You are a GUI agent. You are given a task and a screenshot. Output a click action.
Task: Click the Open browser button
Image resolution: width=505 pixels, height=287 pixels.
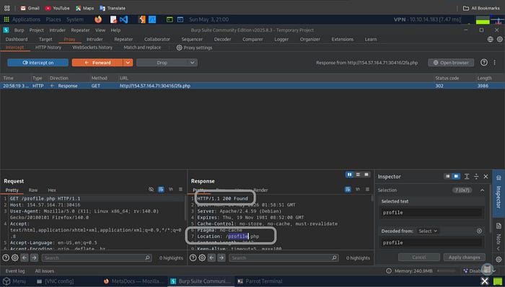(451, 63)
